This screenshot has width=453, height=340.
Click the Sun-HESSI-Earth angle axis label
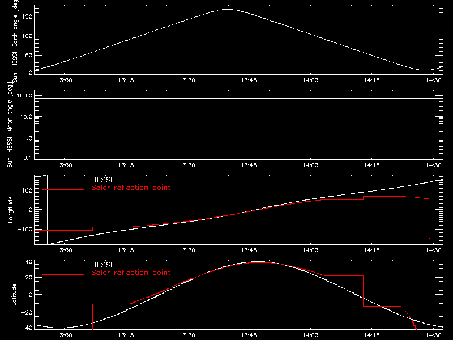[15, 41]
